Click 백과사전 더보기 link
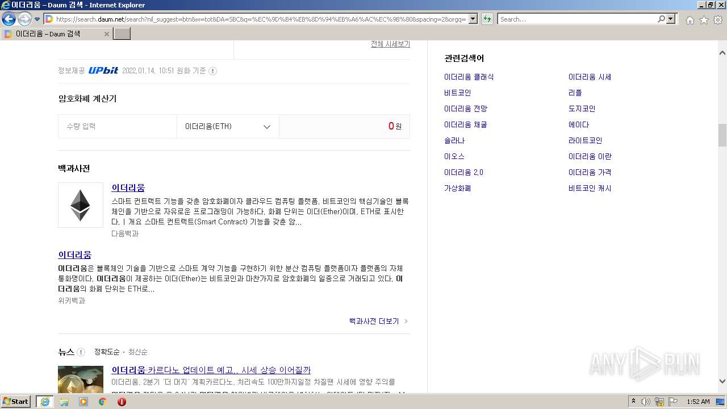Image resolution: width=727 pixels, height=409 pixels. coord(378,321)
